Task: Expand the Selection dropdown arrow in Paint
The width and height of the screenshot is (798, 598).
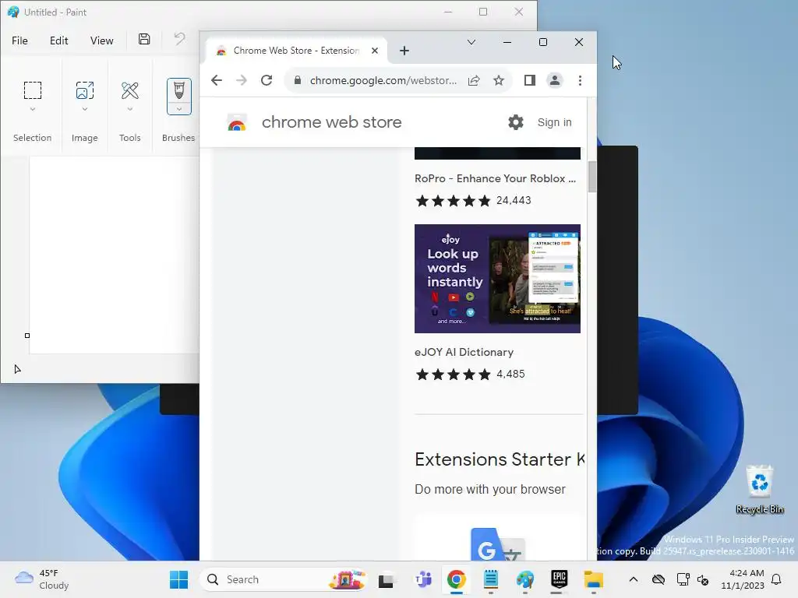Action: click(x=33, y=109)
